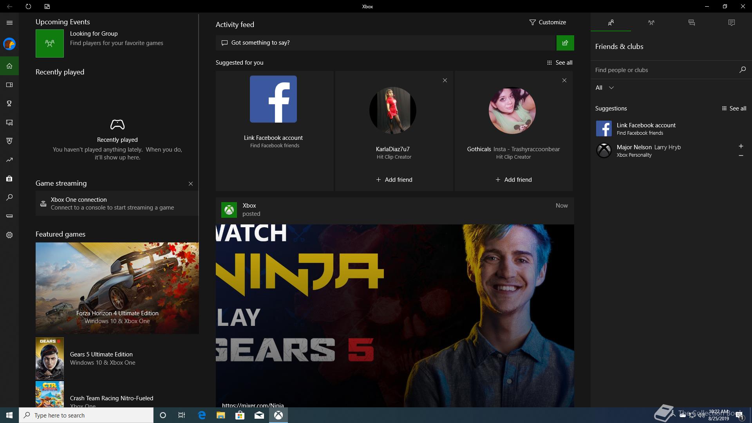Viewport: 752px width, 423px height.
Task: Open My games sidebar icon
Action: [x=9, y=85]
